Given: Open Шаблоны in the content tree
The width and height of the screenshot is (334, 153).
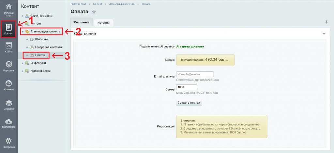Looking at the screenshot, I should pyautogui.click(x=41, y=39).
